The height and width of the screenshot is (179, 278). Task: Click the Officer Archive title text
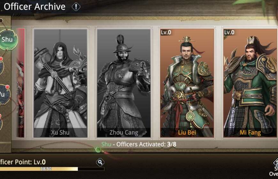[x=35, y=7]
